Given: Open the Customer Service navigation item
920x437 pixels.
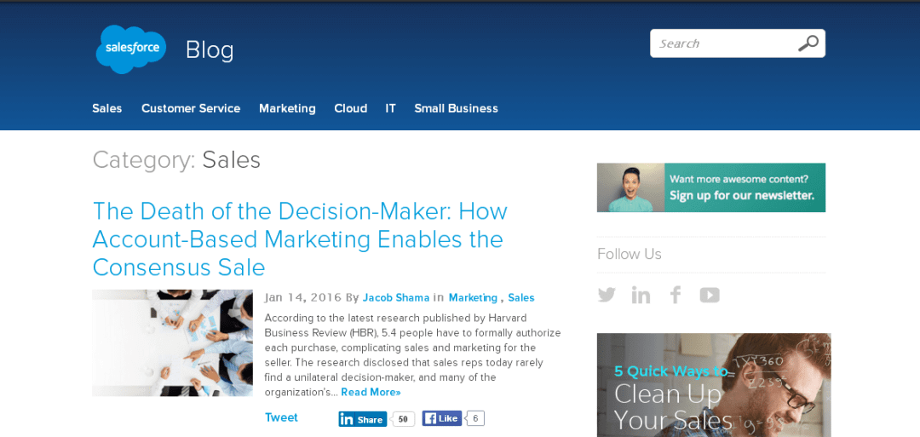Looking at the screenshot, I should 191,108.
